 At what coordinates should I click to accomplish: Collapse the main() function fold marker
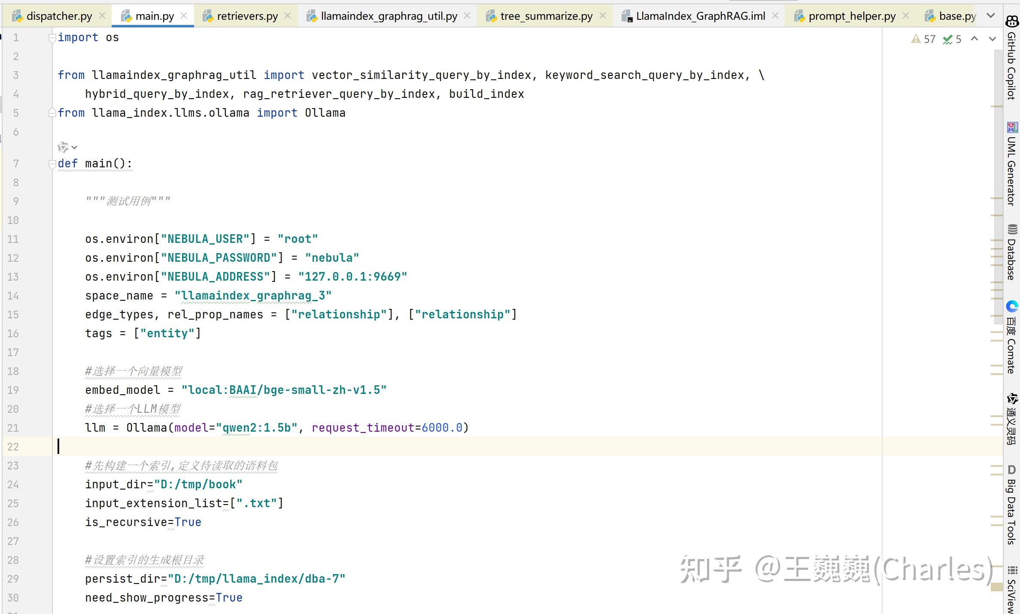click(52, 163)
